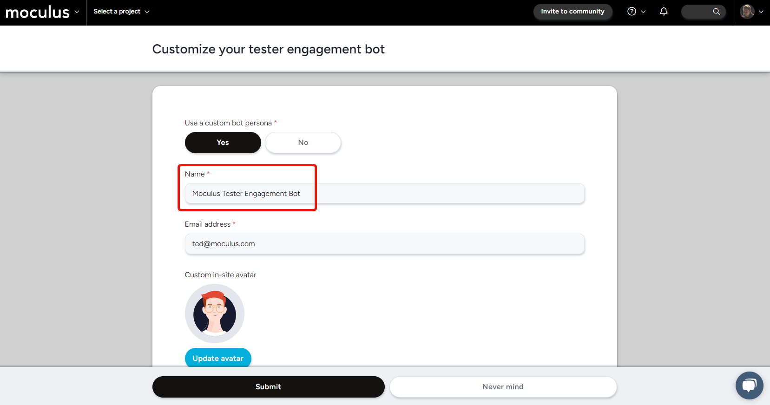This screenshot has width=770, height=405.
Task: Click Invite to community button
Action: tap(573, 12)
